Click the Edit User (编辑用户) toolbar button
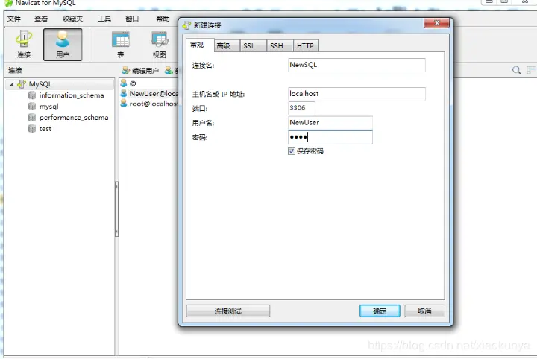Screen dimensions: 537x359 [140, 71]
